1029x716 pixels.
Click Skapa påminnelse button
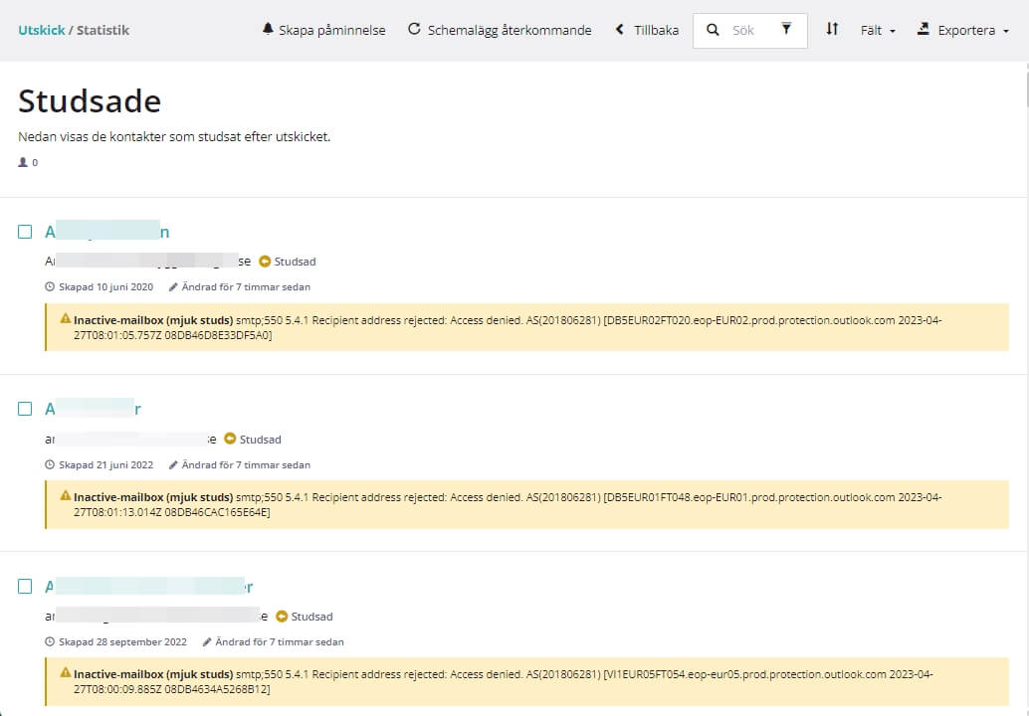point(323,30)
